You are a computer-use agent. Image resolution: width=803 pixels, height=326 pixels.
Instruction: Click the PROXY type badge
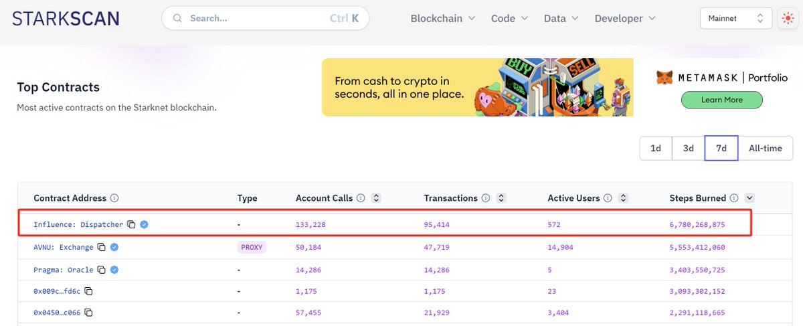tap(252, 247)
